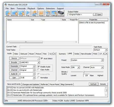Click the Start transcoding toolbar icon
114x107 pixels.
click(x=48, y=13)
